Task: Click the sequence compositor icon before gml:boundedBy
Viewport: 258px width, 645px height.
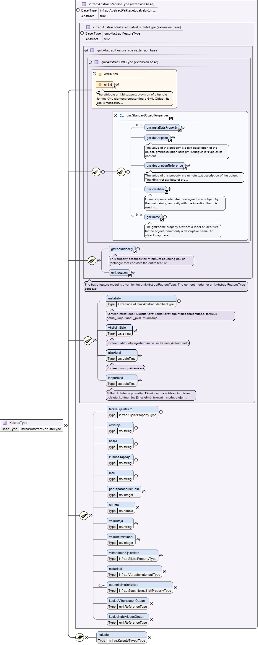Action: pos(92,260)
